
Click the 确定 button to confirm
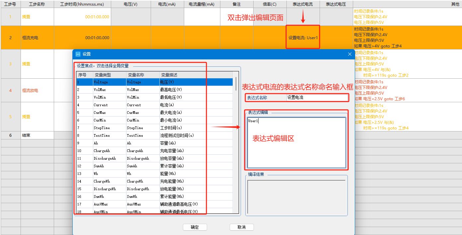195,227
